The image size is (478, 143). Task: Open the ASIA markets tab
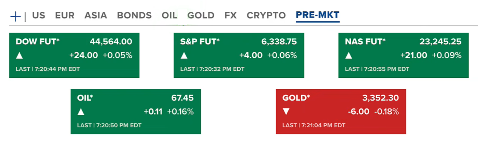click(x=96, y=16)
